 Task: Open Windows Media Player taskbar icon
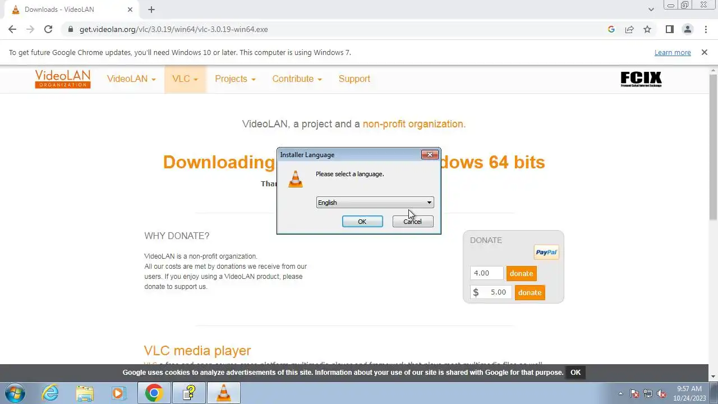(118, 393)
